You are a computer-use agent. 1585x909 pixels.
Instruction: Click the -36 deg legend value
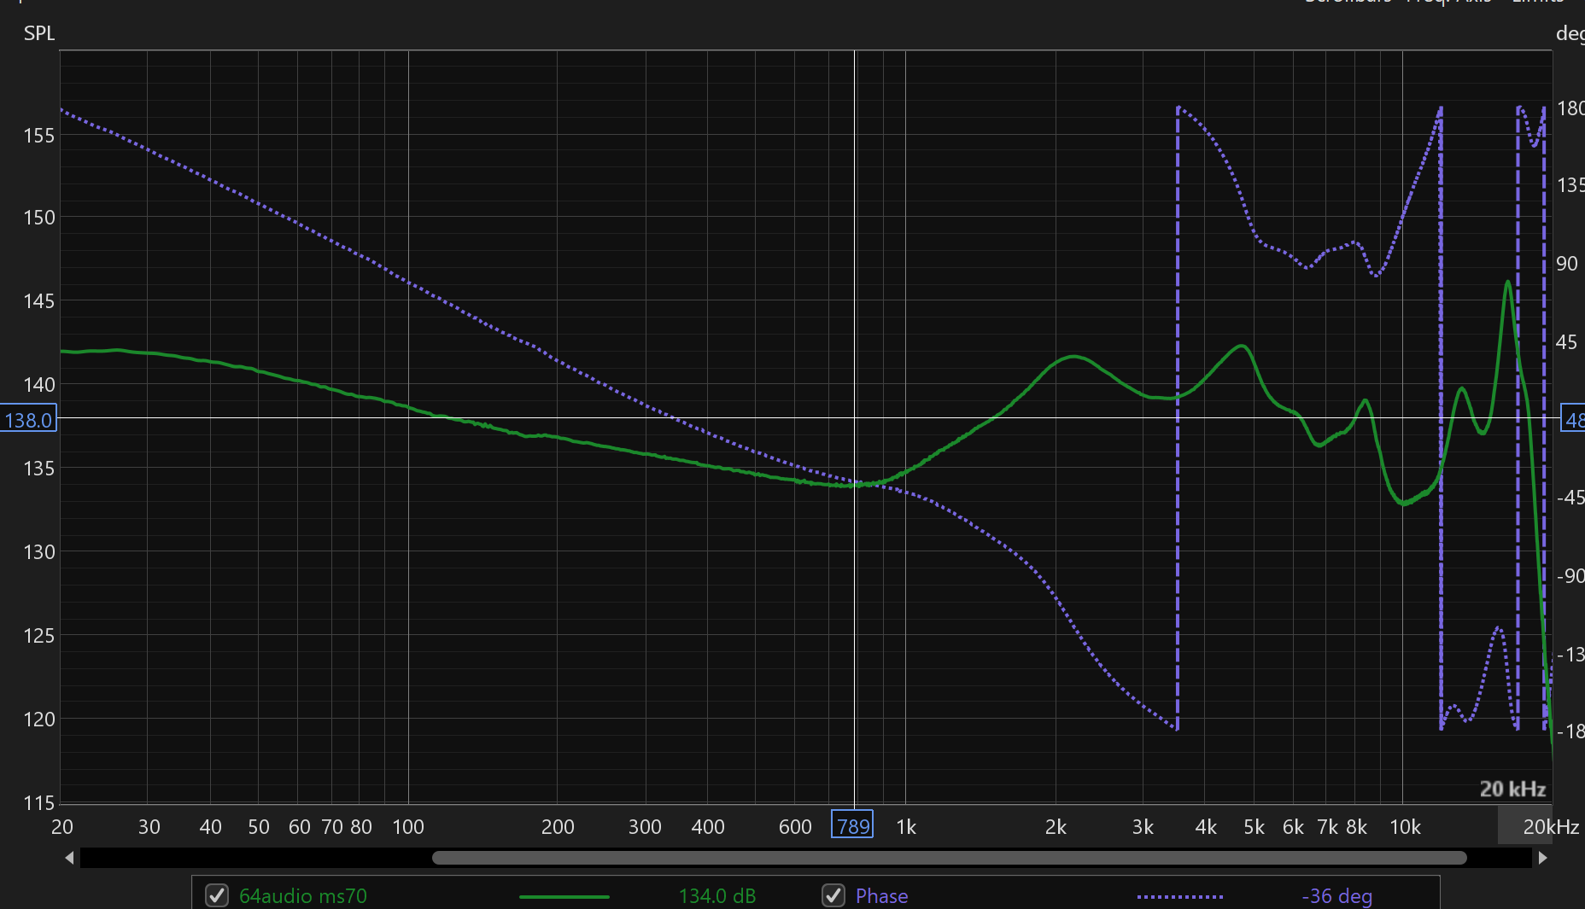tap(1336, 895)
